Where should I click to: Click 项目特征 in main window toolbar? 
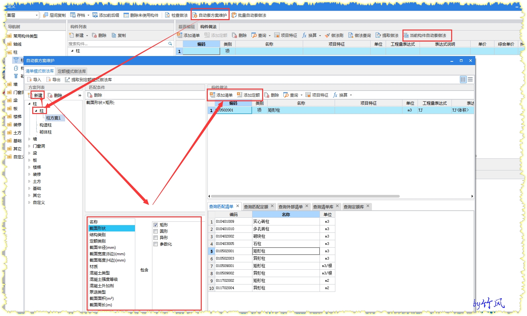click(x=286, y=35)
